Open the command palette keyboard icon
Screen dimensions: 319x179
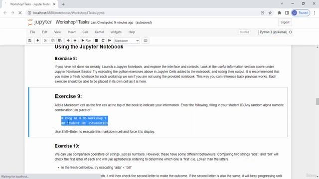146,41
